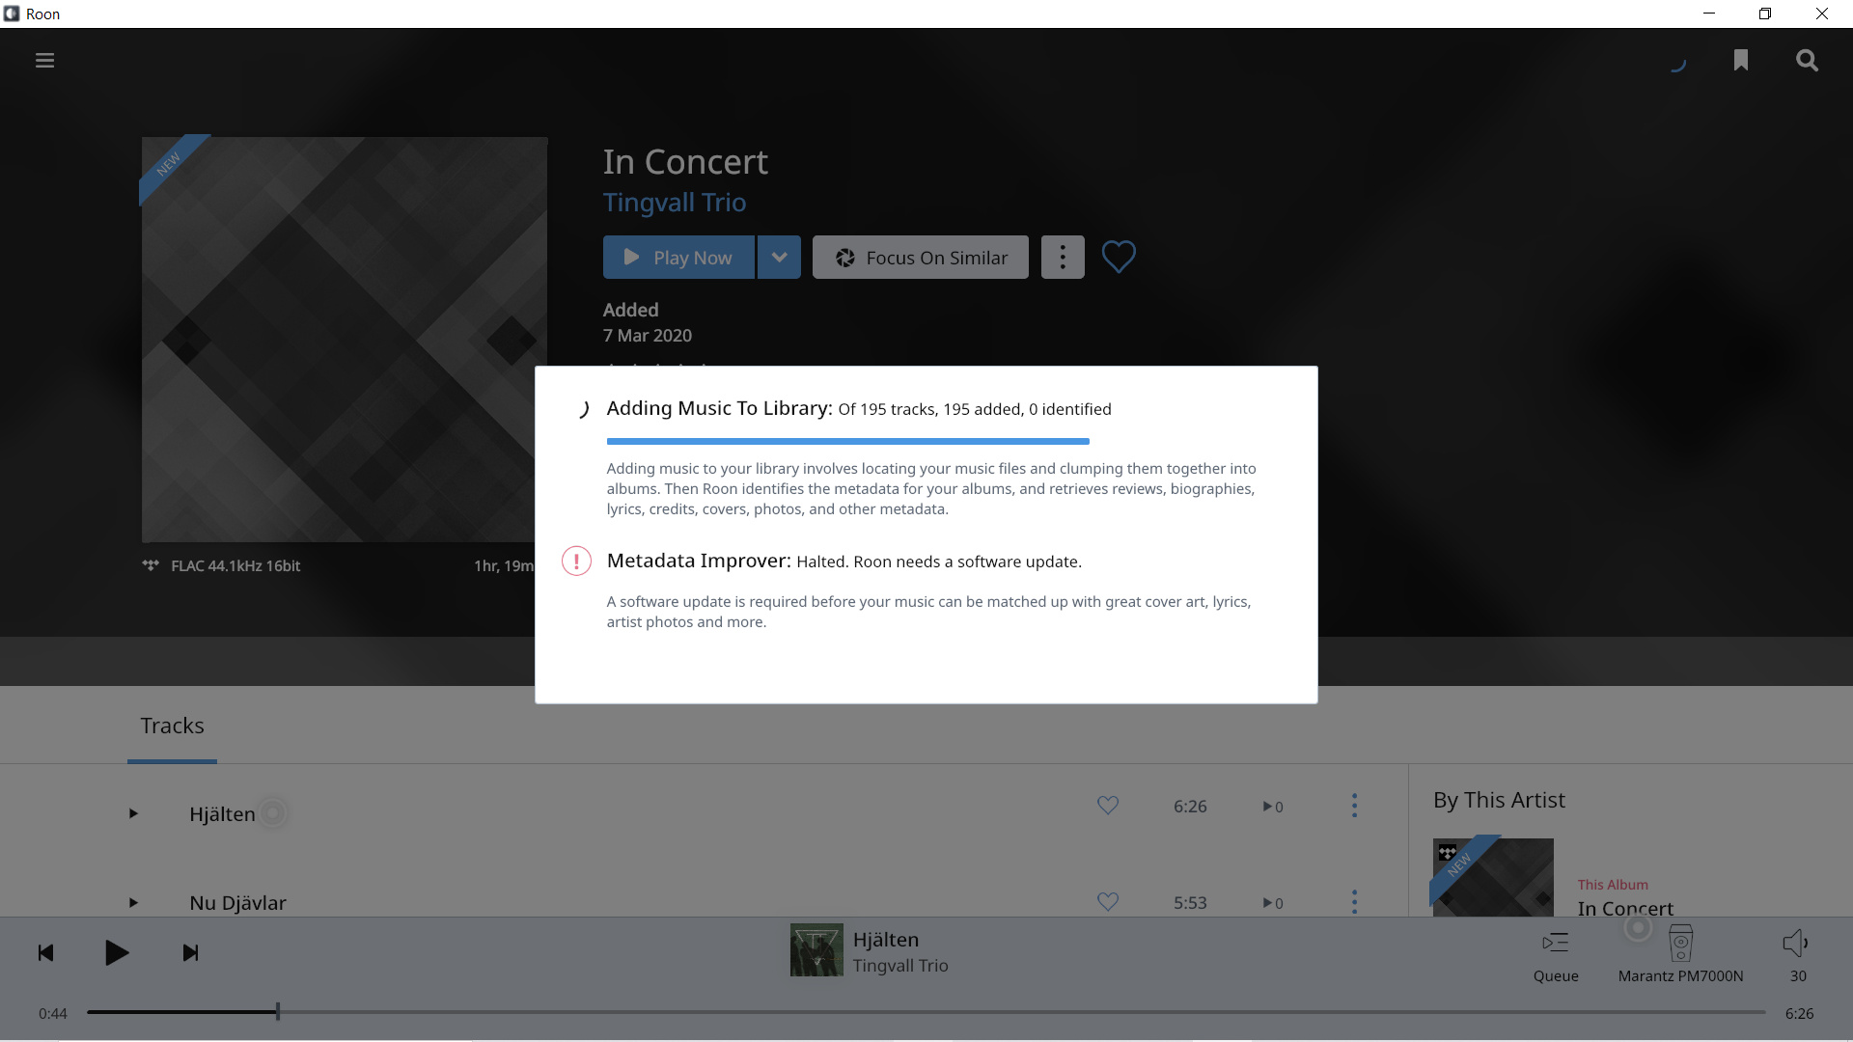The width and height of the screenshot is (1853, 1042).
Task: Open three-dot menu for Nu Djävlar track
Action: coord(1354,902)
